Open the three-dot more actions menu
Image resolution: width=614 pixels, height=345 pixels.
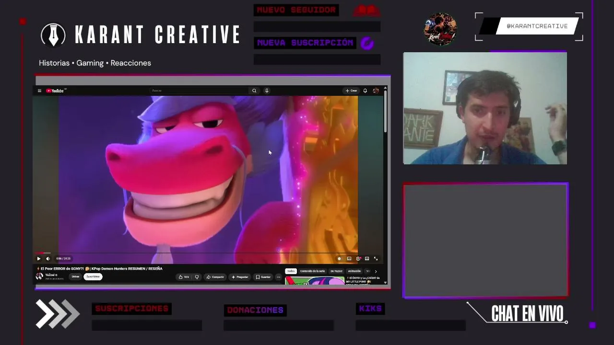pos(278,277)
